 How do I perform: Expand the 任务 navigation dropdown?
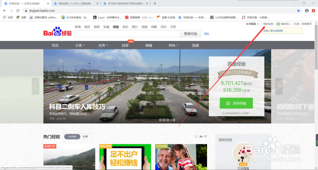tap(103, 45)
